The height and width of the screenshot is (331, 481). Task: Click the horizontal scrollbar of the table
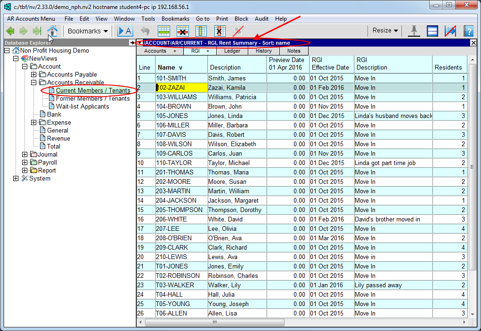coord(214,323)
